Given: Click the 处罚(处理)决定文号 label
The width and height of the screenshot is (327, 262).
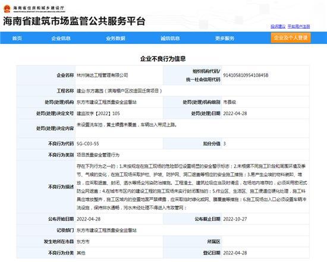Looking at the screenshot, I should [x=55, y=113].
